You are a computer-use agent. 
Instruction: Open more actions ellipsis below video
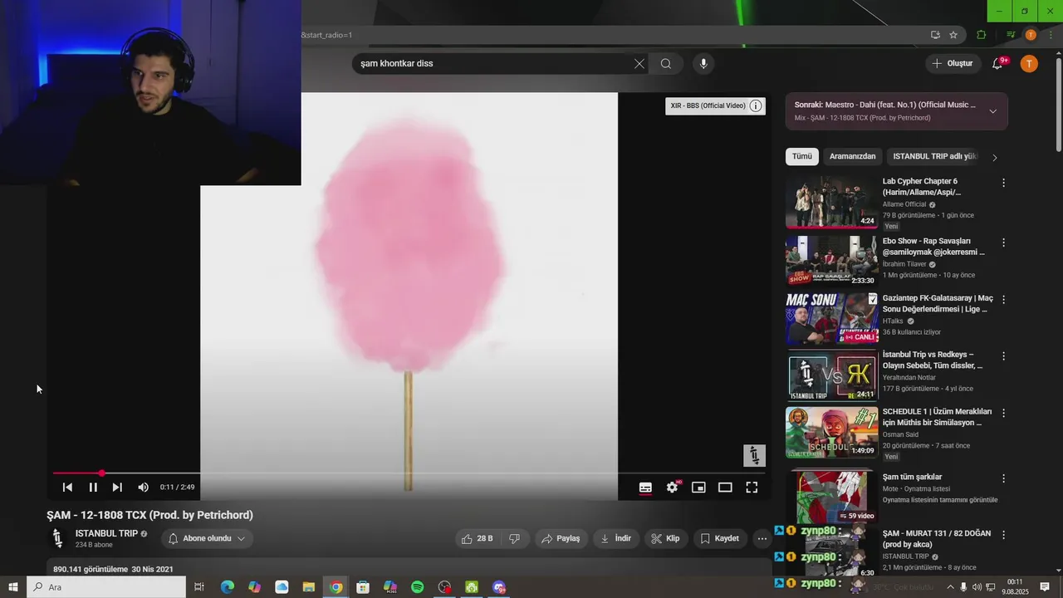[762, 538]
